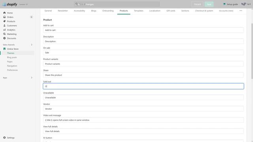The image size is (253, 142).
Task: Switch to the Newsletter tab
Action: pos(63,11)
